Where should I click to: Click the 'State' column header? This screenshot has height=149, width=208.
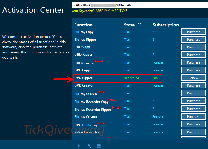[129, 25]
